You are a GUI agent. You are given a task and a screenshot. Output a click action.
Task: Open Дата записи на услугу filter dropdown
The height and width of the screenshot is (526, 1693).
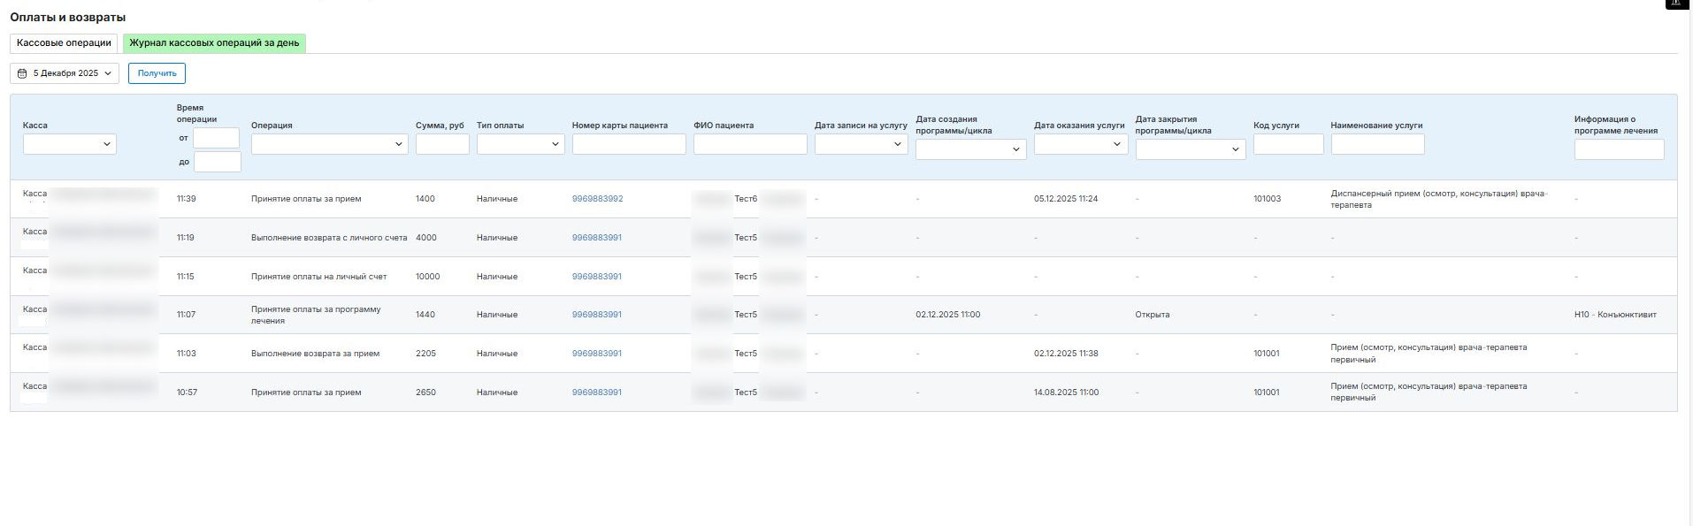tap(861, 144)
